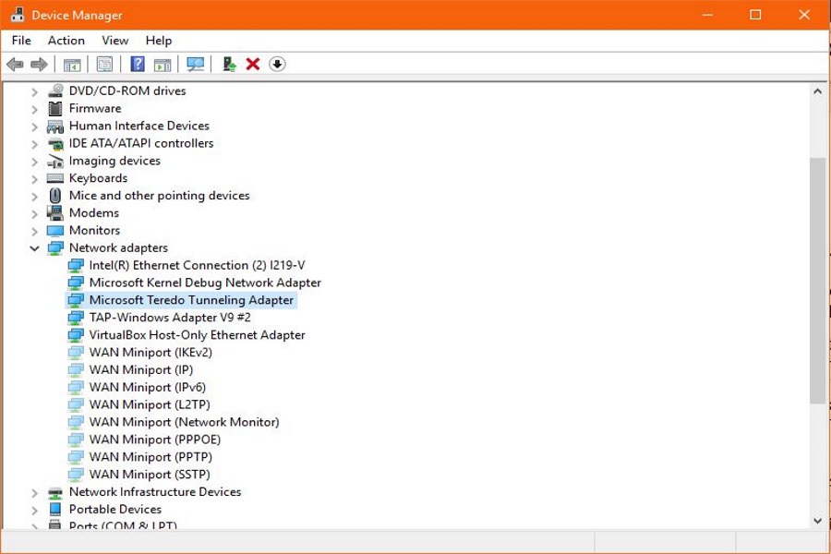Click the Back arrow toolbar icon
The width and height of the screenshot is (831, 554).
[x=15, y=64]
